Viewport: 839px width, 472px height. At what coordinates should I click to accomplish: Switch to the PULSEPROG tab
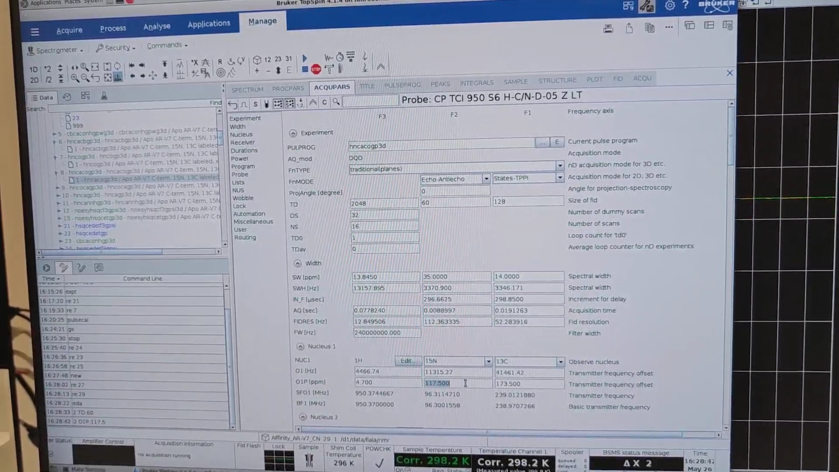[x=403, y=85]
